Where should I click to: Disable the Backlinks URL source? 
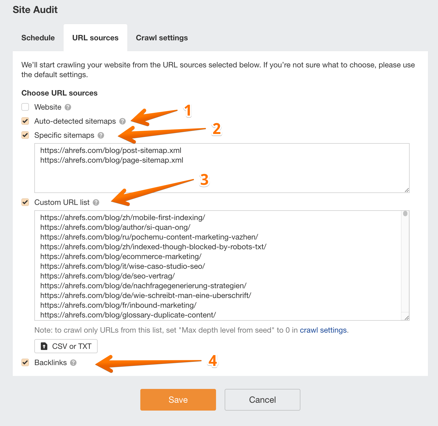(25, 362)
